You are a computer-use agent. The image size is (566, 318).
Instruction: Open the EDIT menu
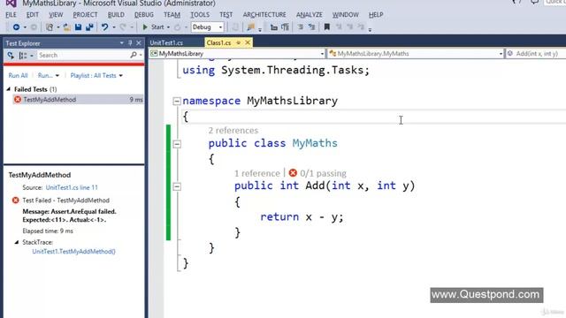(x=33, y=15)
